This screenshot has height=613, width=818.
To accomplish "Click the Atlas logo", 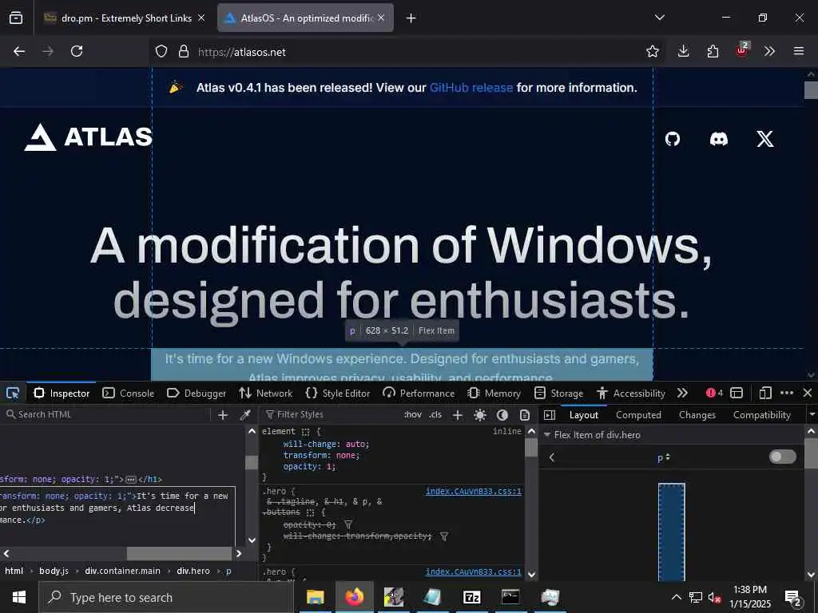I will [x=88, y=137].
